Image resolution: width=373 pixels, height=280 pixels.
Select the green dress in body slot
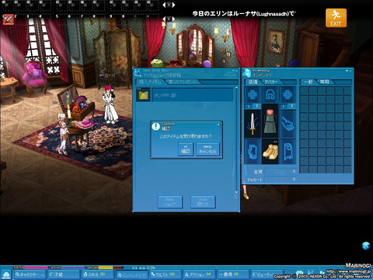pos(270,121)
